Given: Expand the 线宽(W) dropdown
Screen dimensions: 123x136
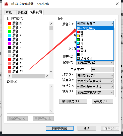Looking at the screenshot, I should click(95, 75).
